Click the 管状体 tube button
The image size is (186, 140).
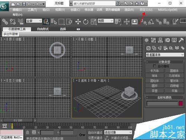point(174,81)
